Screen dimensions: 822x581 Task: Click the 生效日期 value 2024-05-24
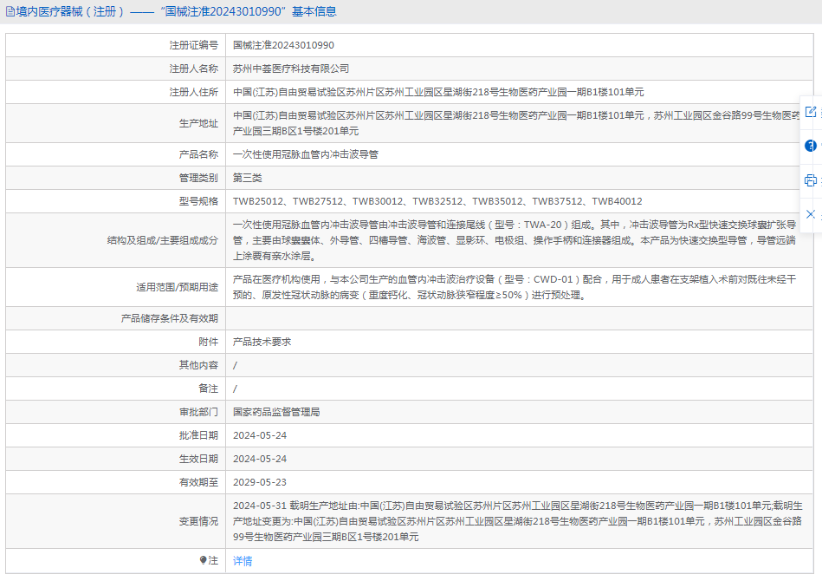pos(260,459)
